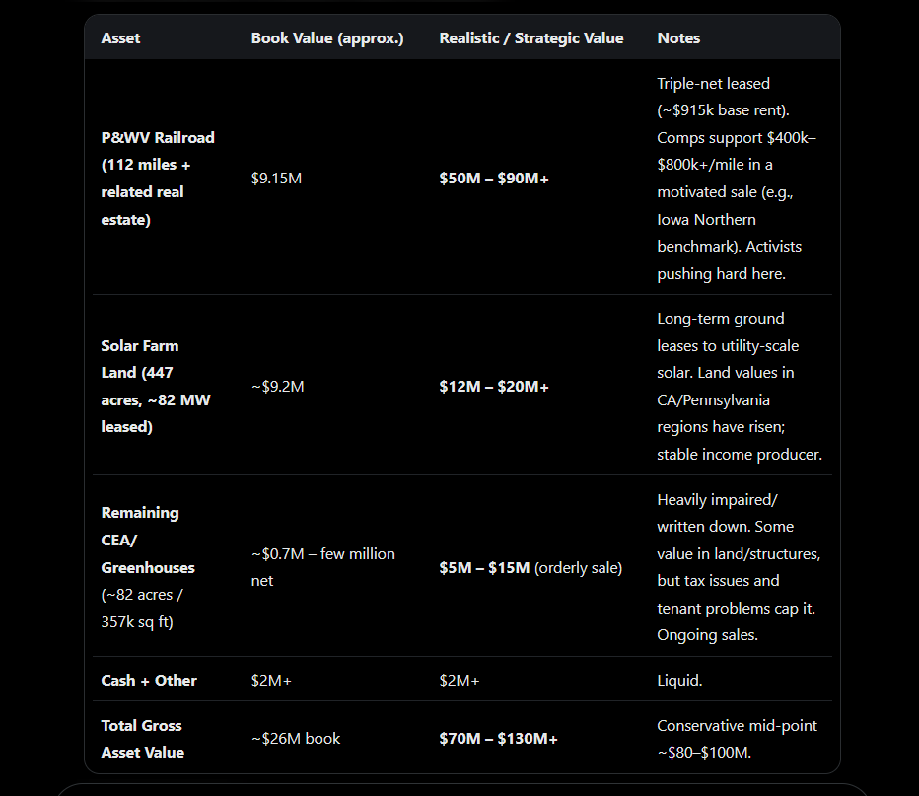Click the '~$9.2M' book value cell

coord(277,387)
